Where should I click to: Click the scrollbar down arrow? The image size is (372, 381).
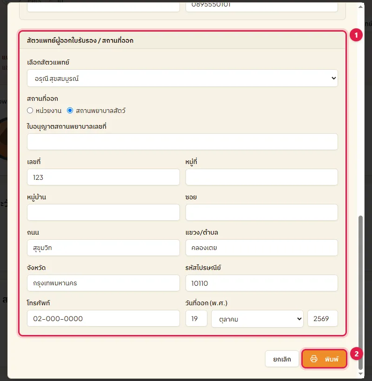360,374
